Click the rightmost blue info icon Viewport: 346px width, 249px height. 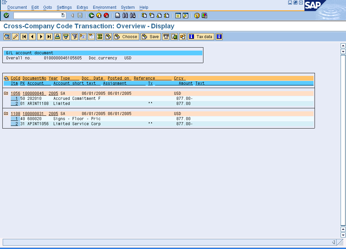pos(219,36)
